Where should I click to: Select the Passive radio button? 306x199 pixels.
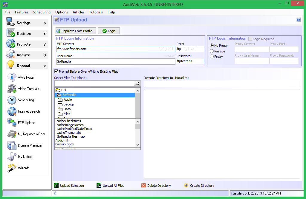212,51
